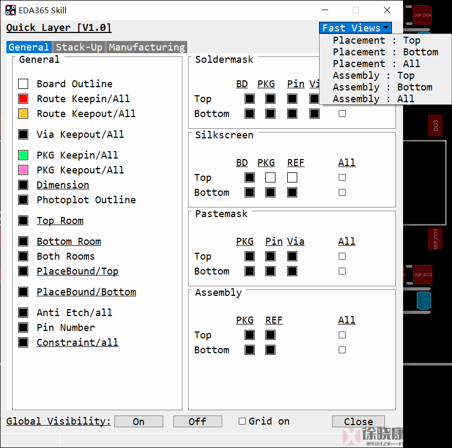Check the Silkscreen Top All checkbox

(342, 178)
